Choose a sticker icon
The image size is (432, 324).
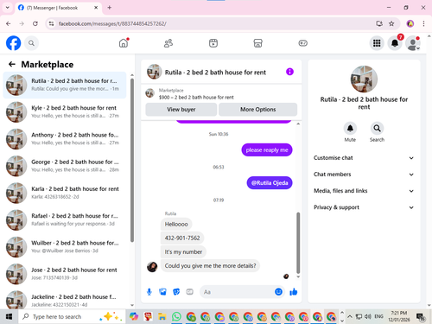(x=176, y=292)
